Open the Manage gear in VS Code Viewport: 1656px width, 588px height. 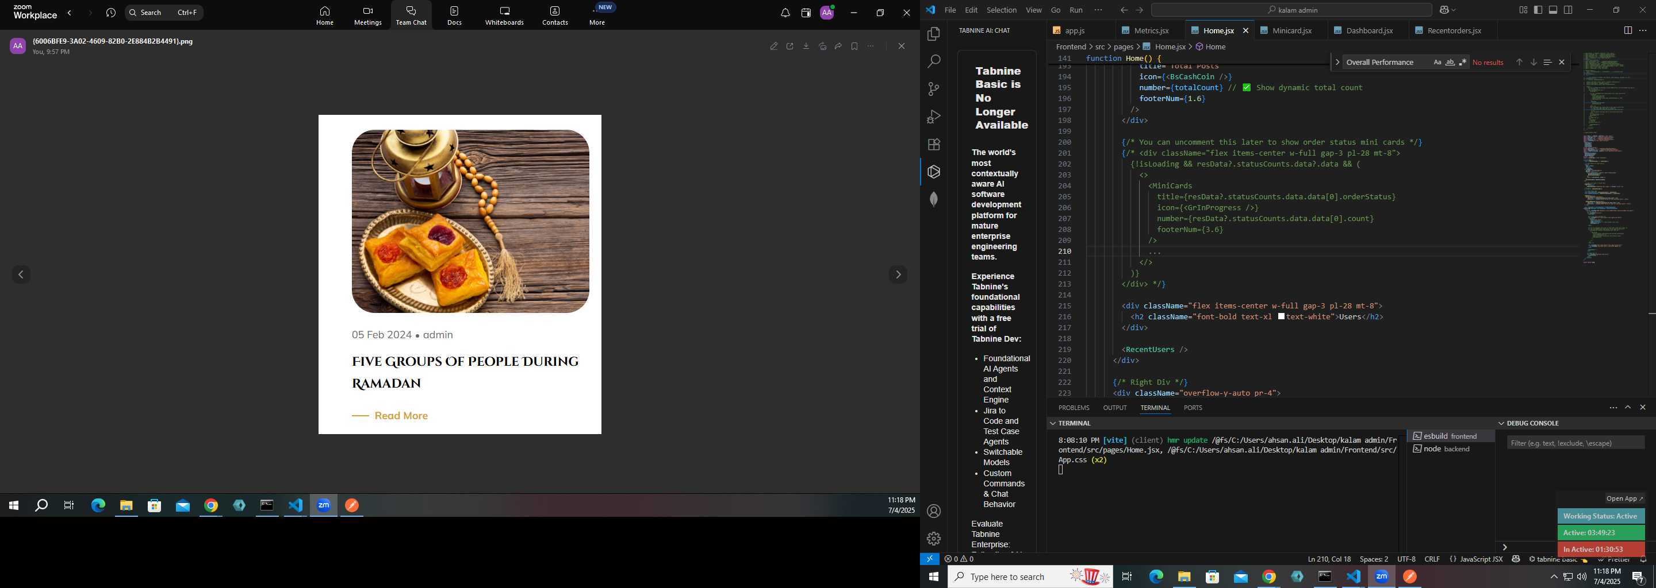pyautogui.click(x=933, y=539)
